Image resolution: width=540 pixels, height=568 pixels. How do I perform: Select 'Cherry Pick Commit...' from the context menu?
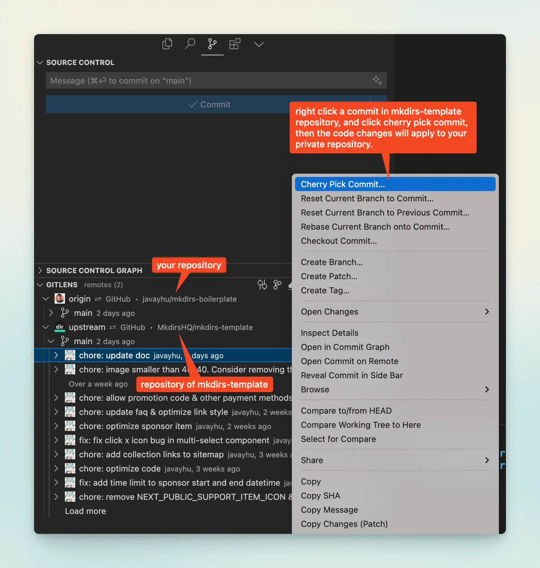343,184
